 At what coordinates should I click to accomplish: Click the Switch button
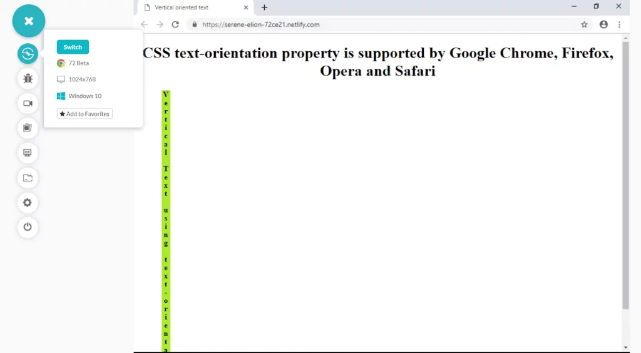[x=73, y=47]
